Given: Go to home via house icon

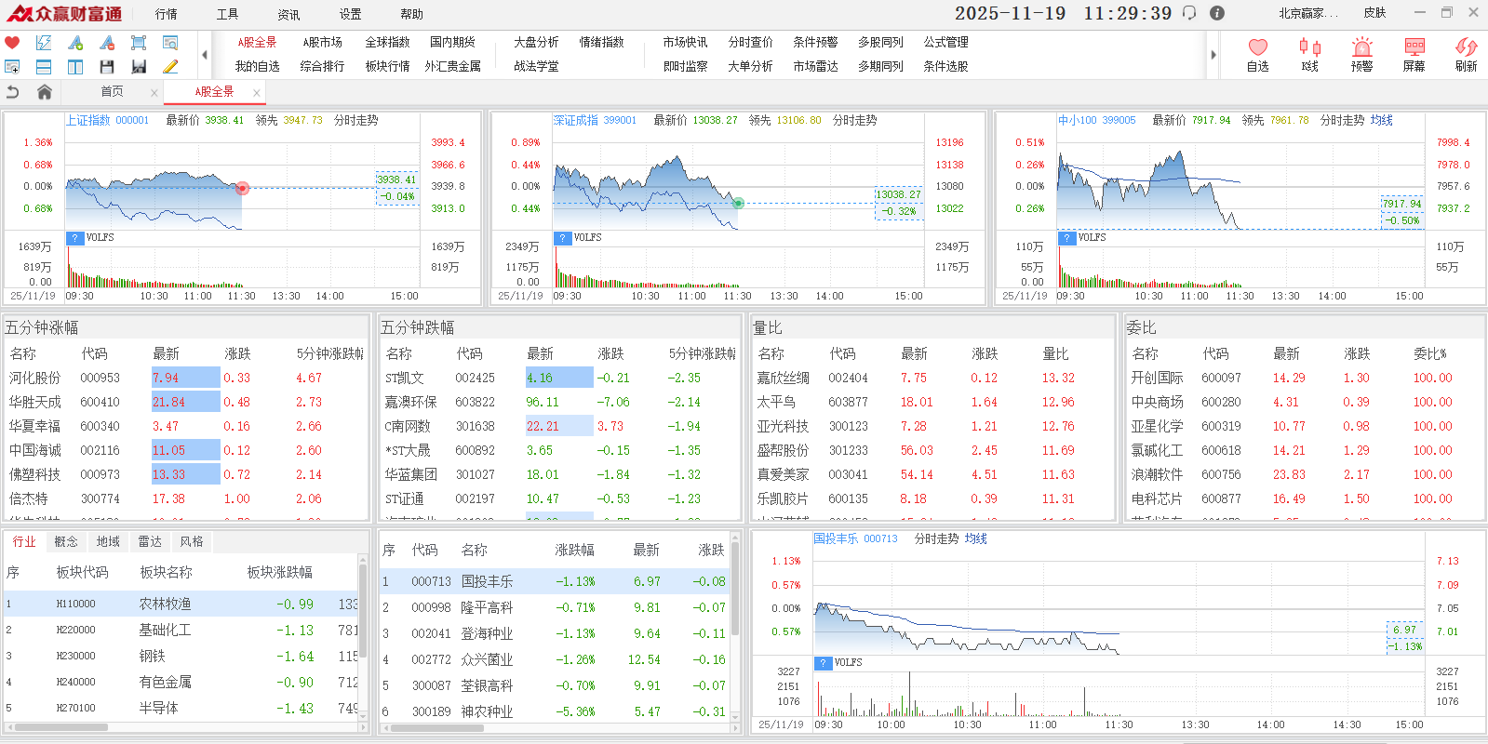Looking at the screenshot, I should pos(44,92).
